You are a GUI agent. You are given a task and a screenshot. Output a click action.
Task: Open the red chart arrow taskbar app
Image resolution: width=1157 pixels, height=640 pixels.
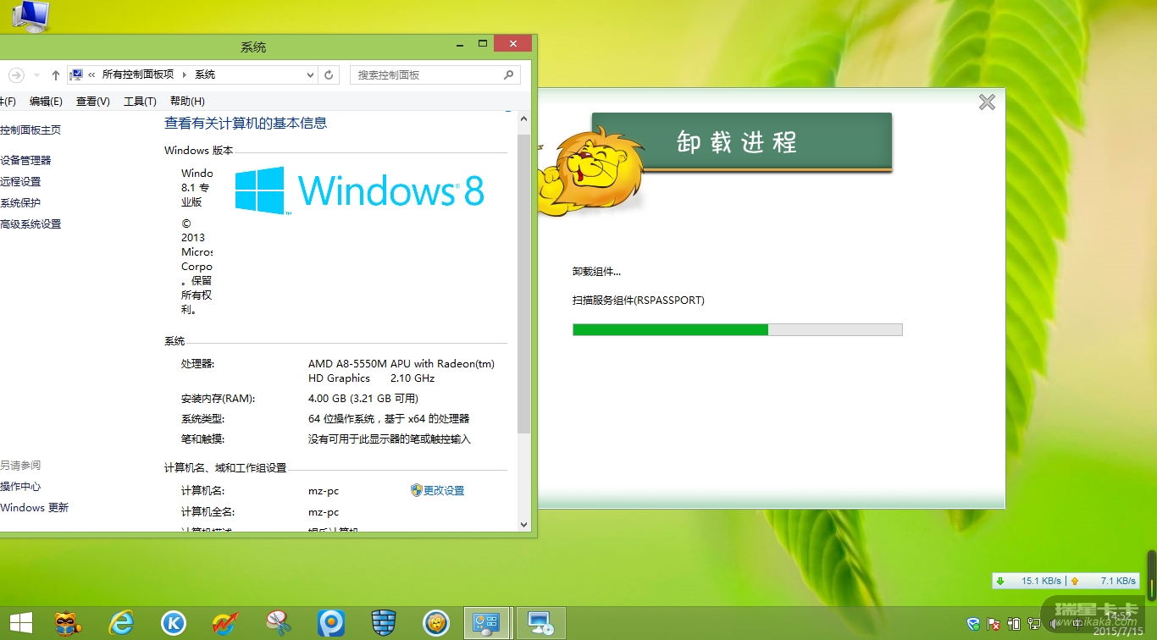pyautogui.click(x=226, y=624)
